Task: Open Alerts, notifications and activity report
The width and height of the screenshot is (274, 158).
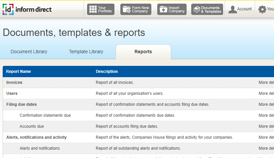Action: tap(37, 137)
